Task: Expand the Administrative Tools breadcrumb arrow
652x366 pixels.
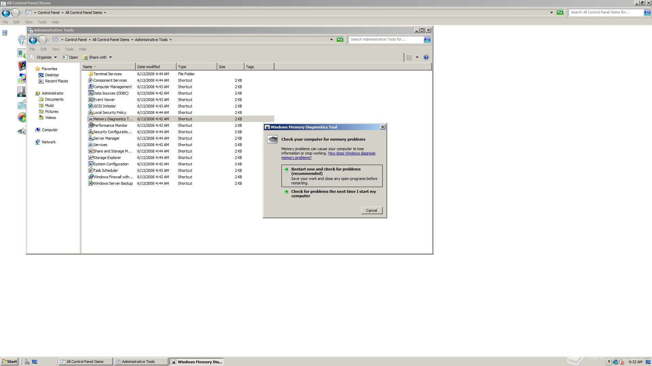Action: [170, 40]
